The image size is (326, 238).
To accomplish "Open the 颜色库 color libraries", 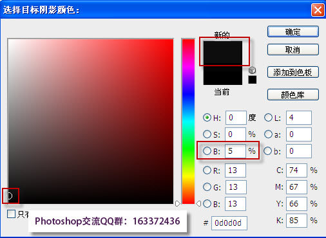I will coord(293,95).
